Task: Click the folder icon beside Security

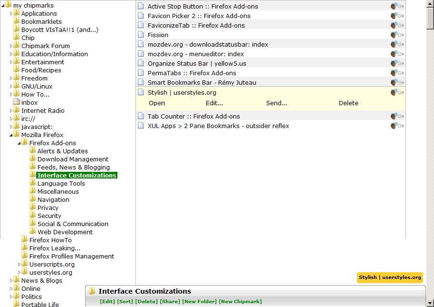Action: point(33,215)
